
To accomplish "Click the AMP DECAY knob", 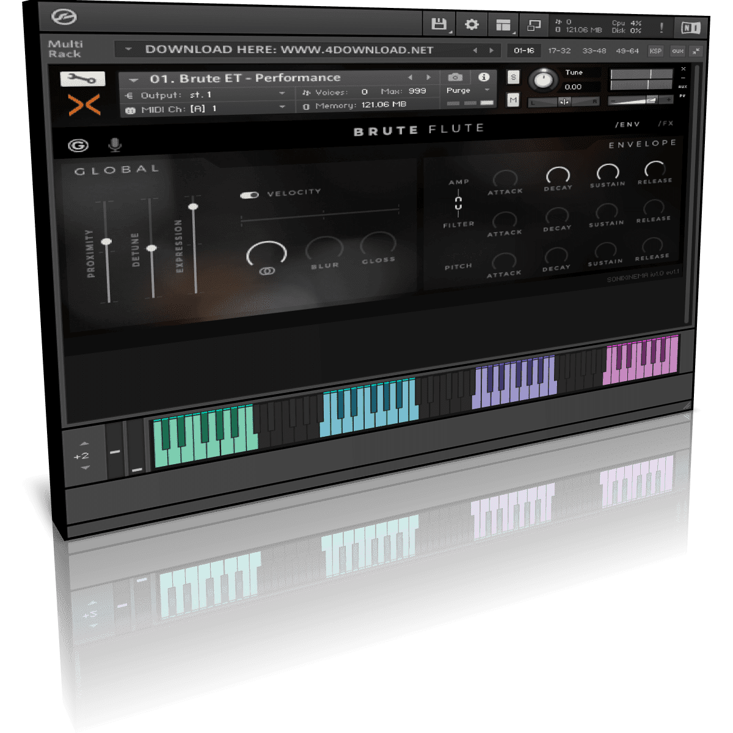I will (558, 175).
